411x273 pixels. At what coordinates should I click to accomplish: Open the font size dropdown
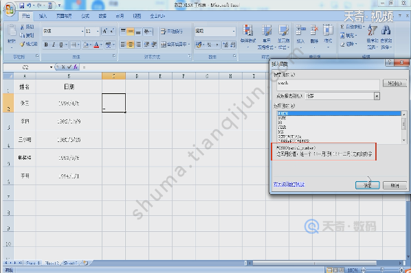coord(98,32)
